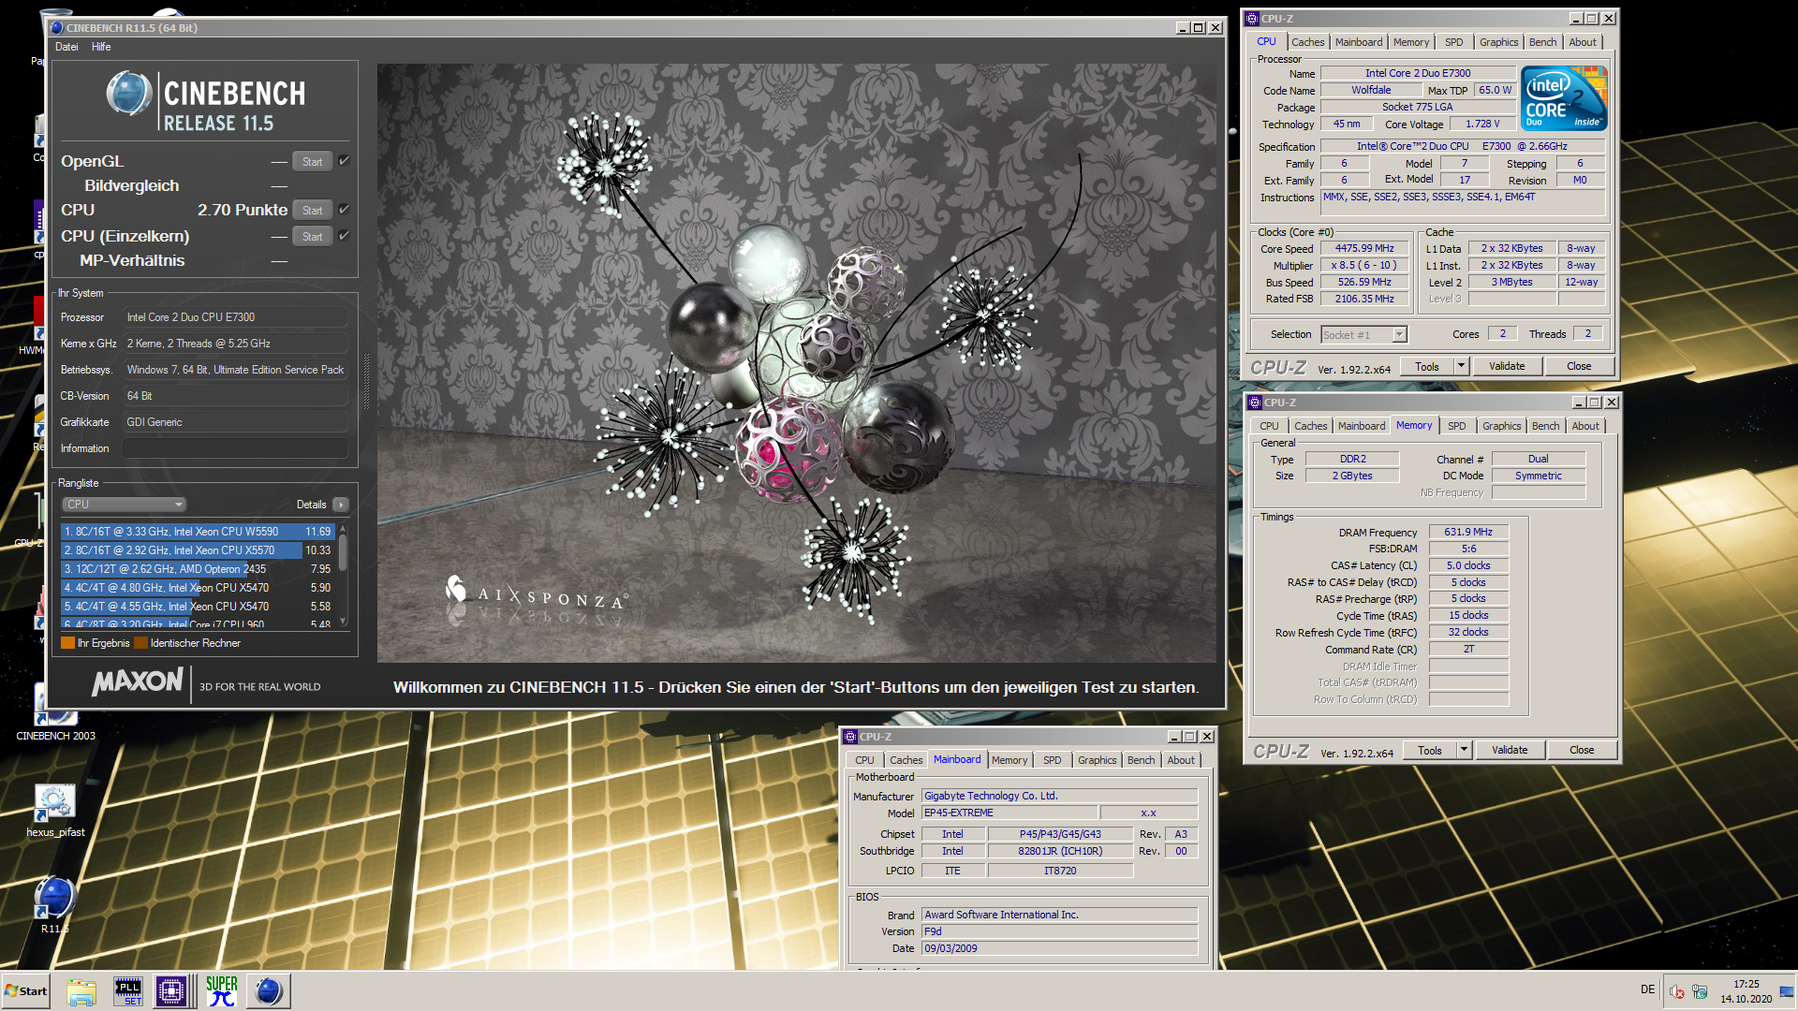
Task: Click the CPU-Z Mainboard window title icon
Action: pyautogui.click(x=851, y=737)
